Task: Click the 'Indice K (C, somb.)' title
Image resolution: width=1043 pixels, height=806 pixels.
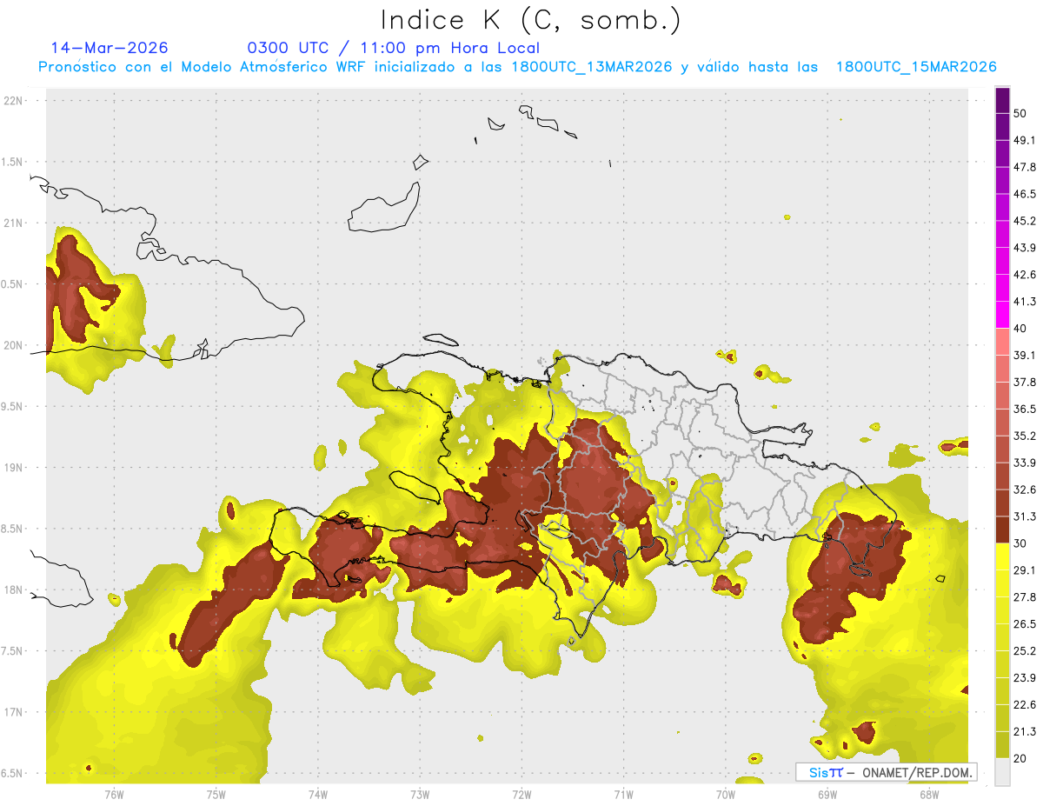Action: (x=531, y=19)
